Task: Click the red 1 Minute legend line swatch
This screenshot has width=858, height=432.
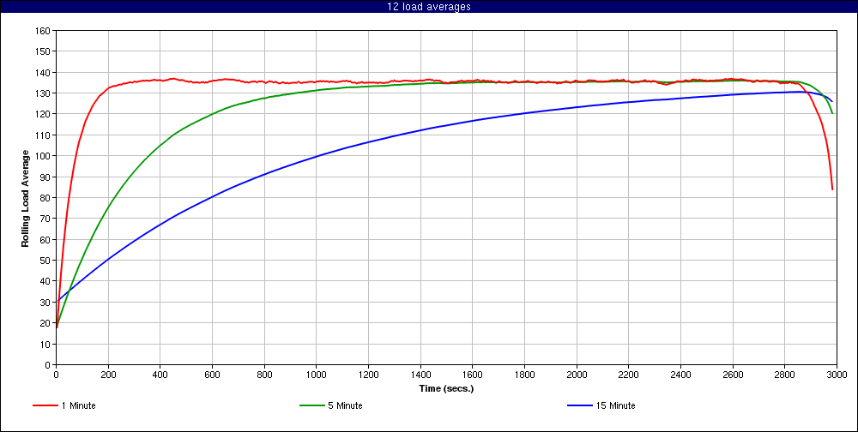Action: click(44, 405)
